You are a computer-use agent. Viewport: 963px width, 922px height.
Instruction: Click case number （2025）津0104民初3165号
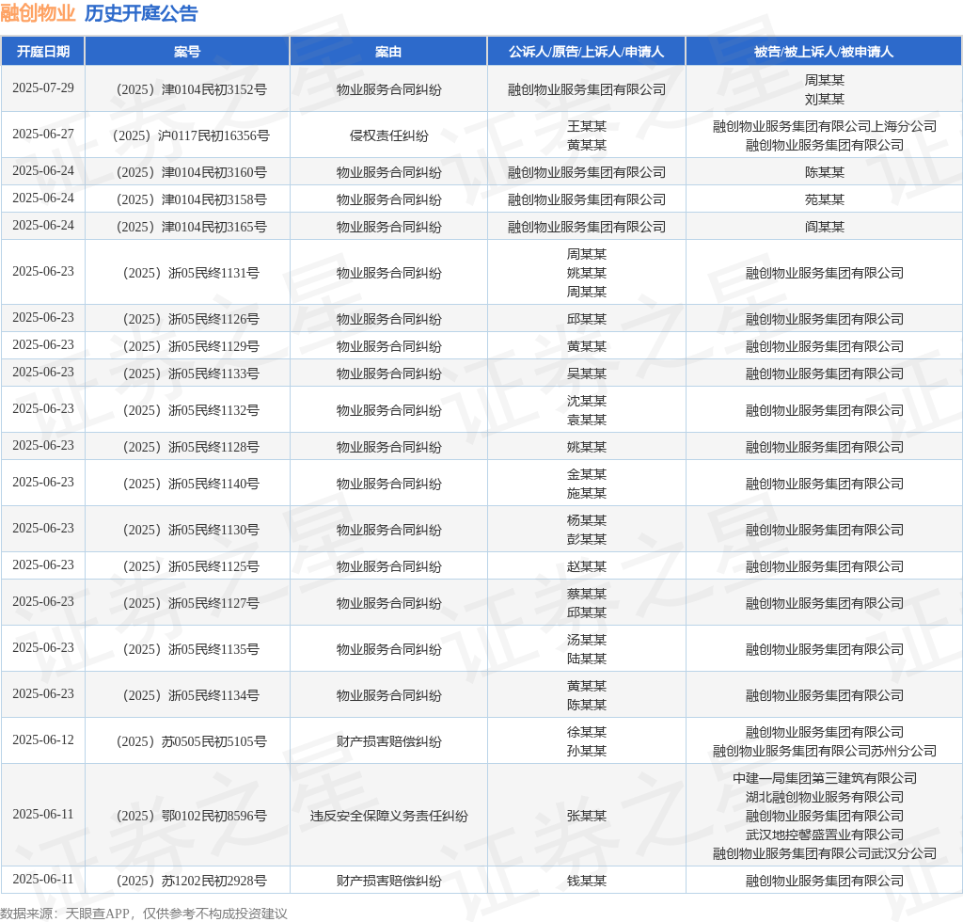tap(192, 228)
